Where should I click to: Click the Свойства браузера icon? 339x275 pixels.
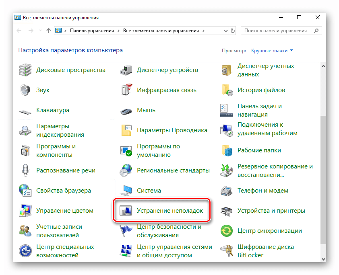(x=25, y=191)
